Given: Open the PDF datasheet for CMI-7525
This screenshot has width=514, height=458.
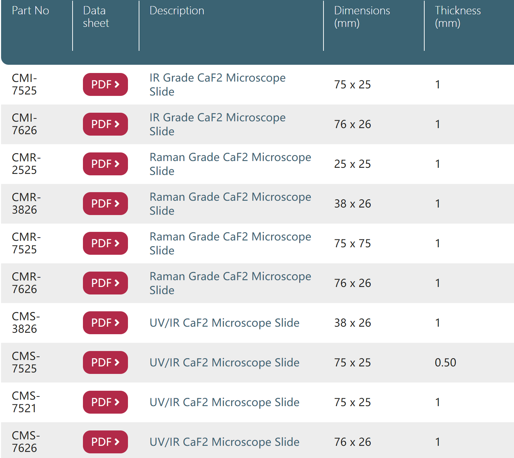Looking at the screenshot, I should (x=105, y=84).
